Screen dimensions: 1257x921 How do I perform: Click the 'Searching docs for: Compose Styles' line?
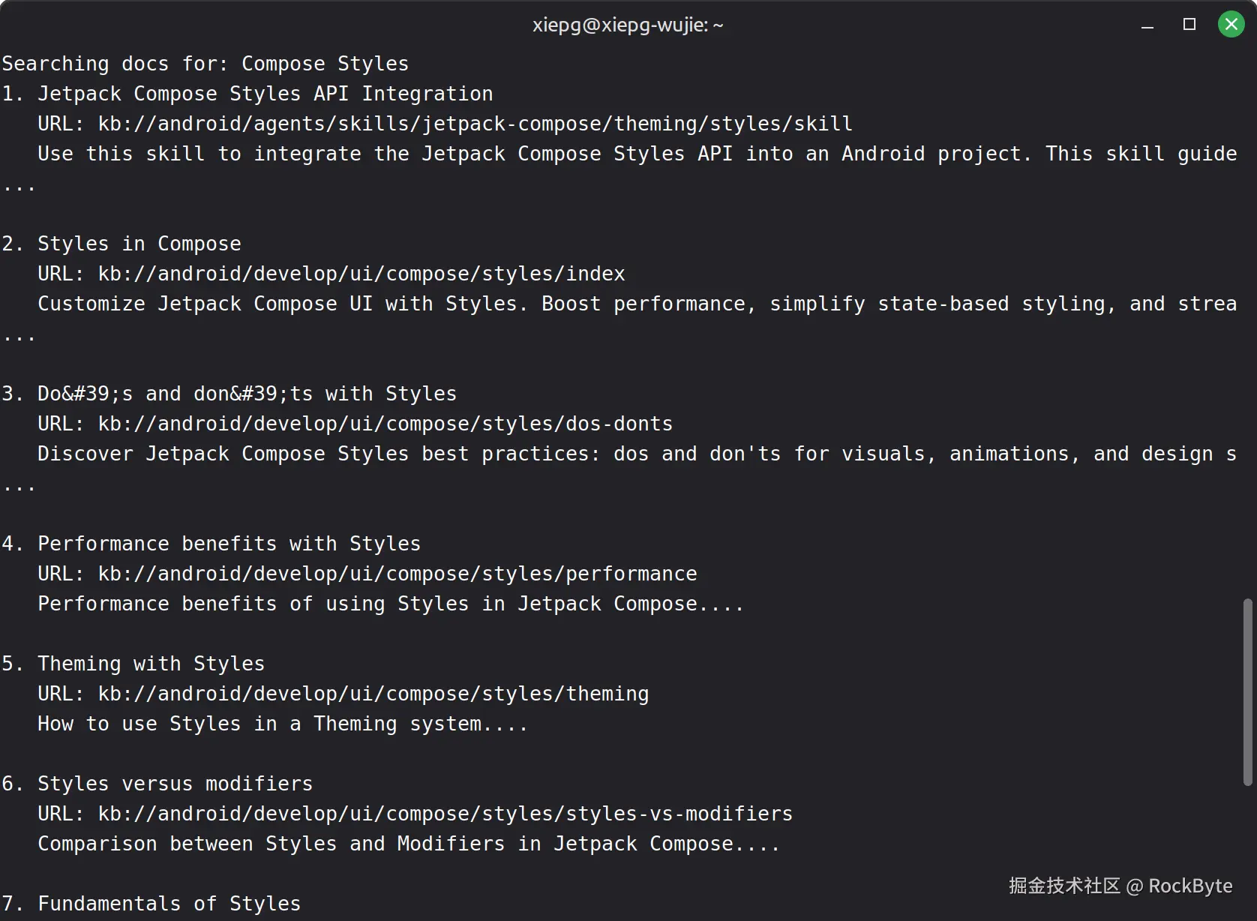(205, 64)
